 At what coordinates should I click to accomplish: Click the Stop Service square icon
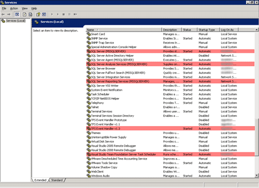64,14
